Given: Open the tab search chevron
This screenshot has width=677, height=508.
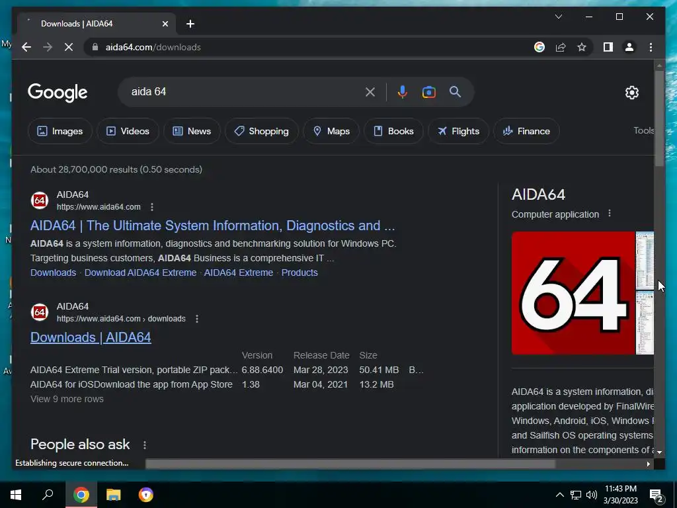Looking at the screenshot, I should 558,17.
